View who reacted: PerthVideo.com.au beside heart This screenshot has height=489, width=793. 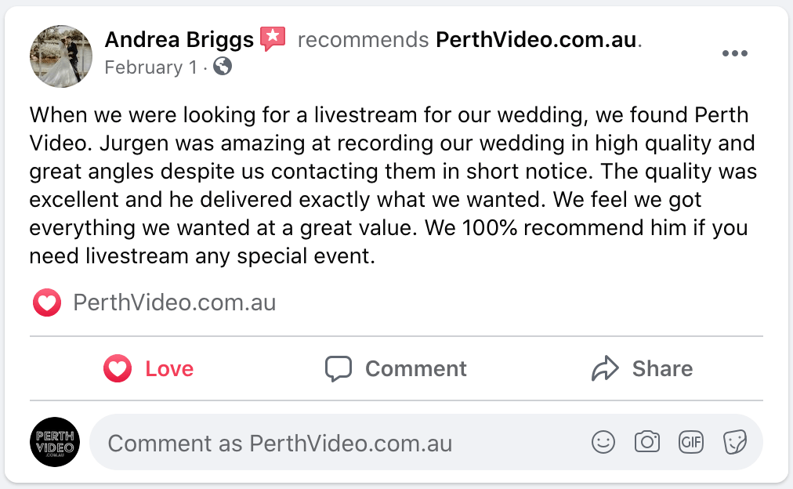[174, 303]
